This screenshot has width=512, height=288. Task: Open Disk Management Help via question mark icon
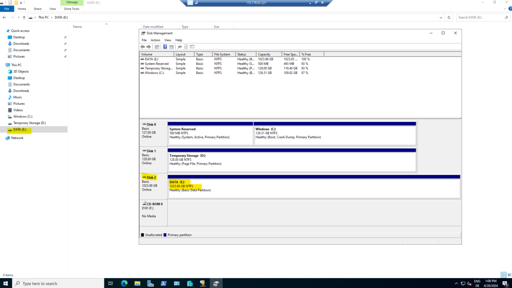[165, 46]
